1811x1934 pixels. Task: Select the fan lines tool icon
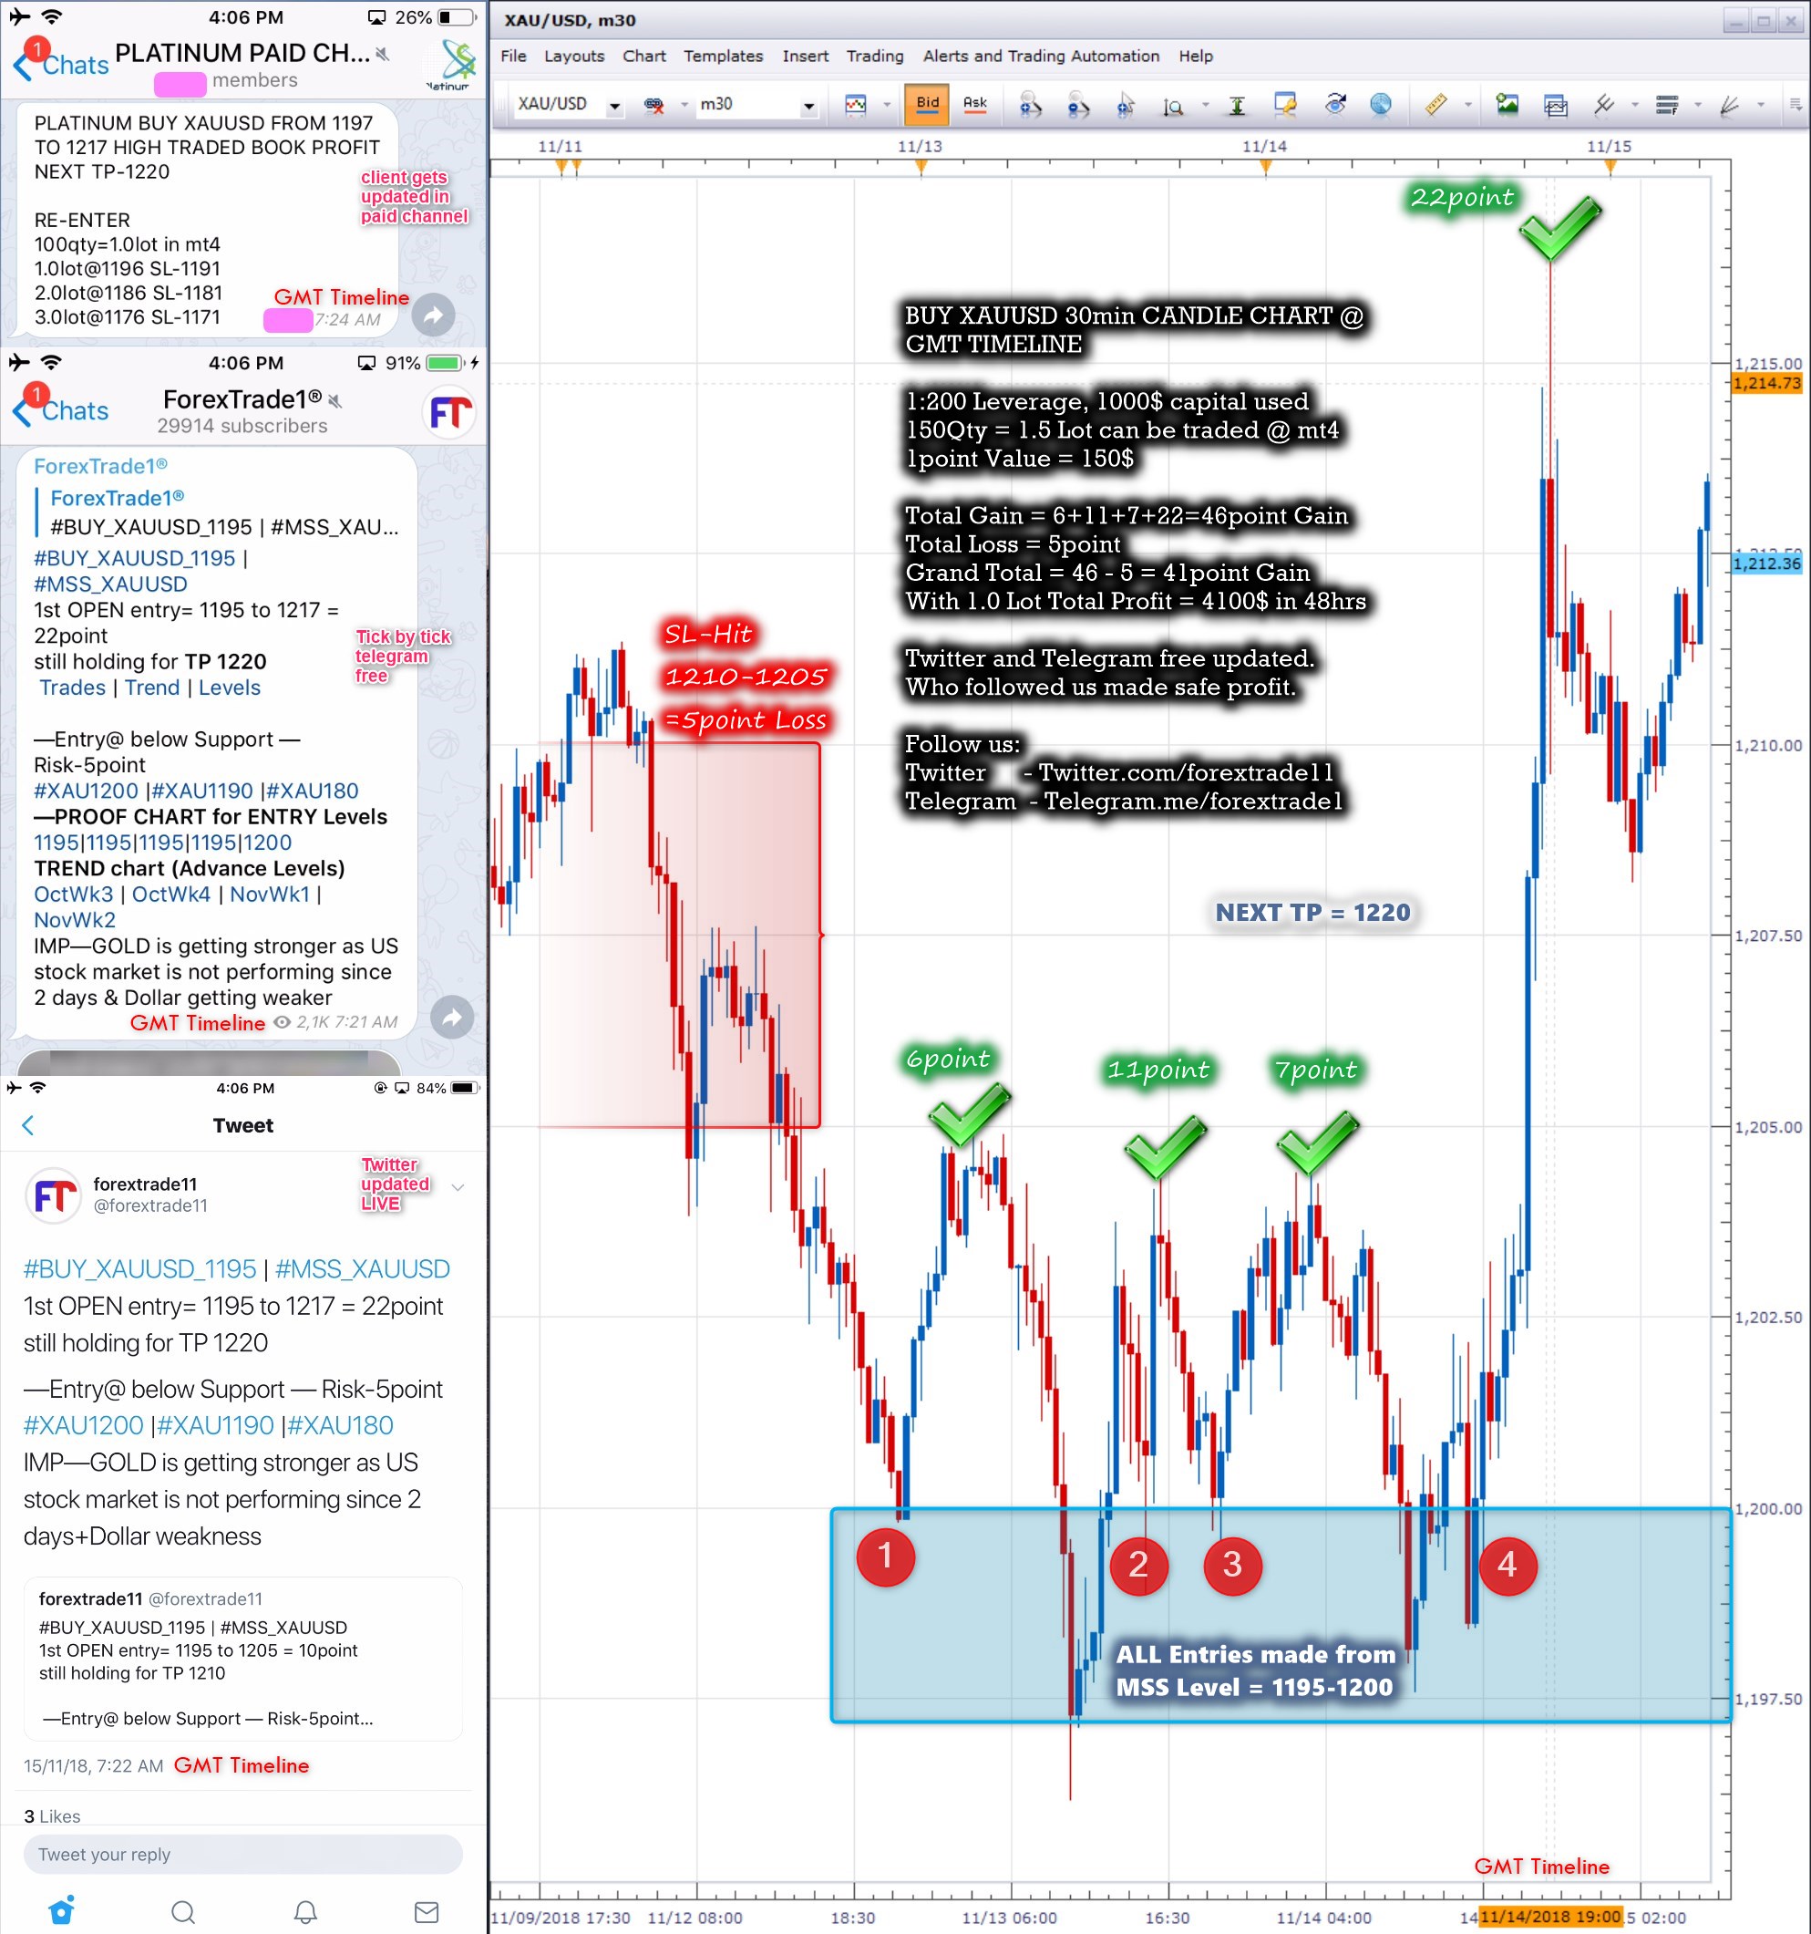pyautogui.click(x=1729, y=105)
